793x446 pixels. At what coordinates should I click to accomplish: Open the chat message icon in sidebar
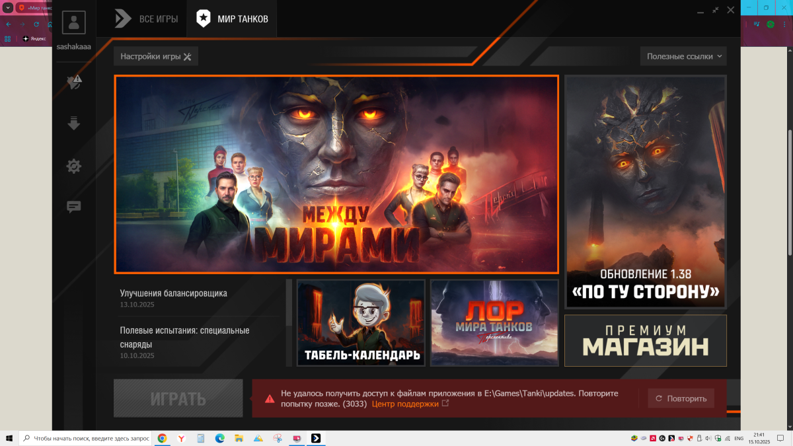(x=74, y=207)
